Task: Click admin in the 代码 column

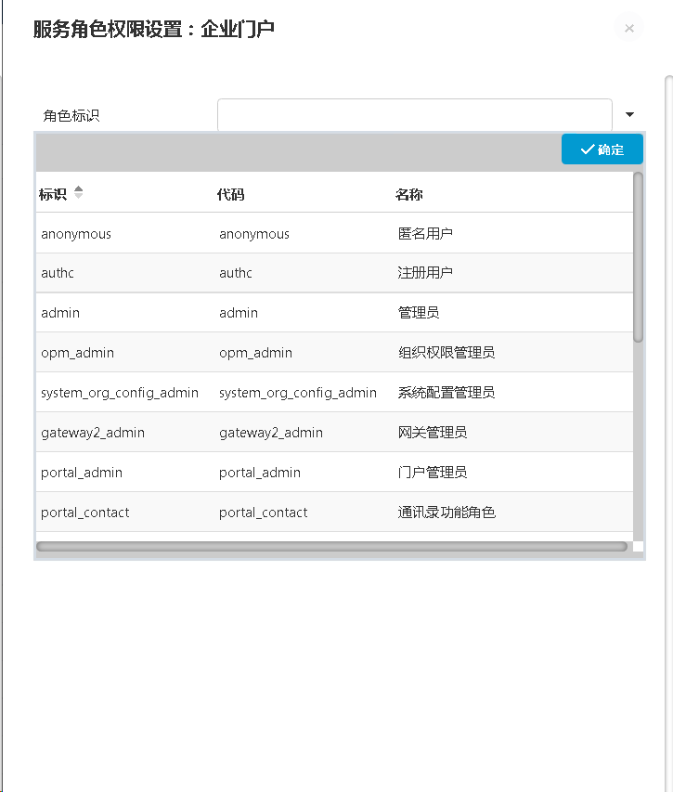Action: pos(239,313)
